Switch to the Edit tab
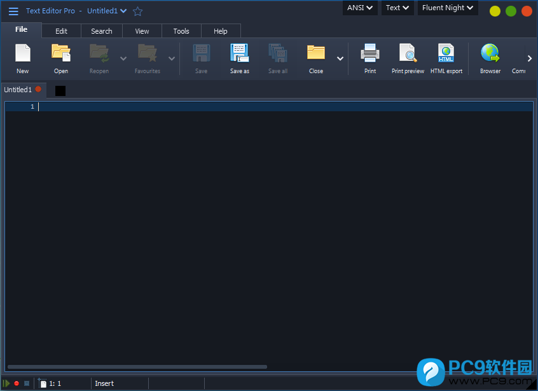 [61, 31]
